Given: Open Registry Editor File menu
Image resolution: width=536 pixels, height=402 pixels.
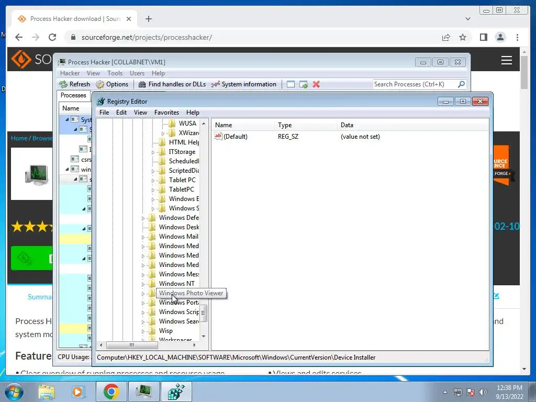Looking at the screenshot, I should pyautogui.click(x=104, y=113).
